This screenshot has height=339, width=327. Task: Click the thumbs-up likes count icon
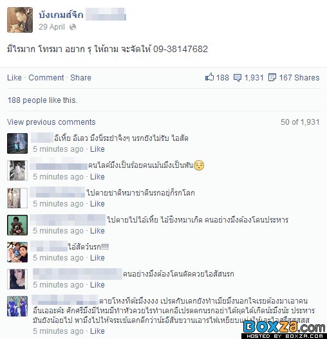click(209, 77)
